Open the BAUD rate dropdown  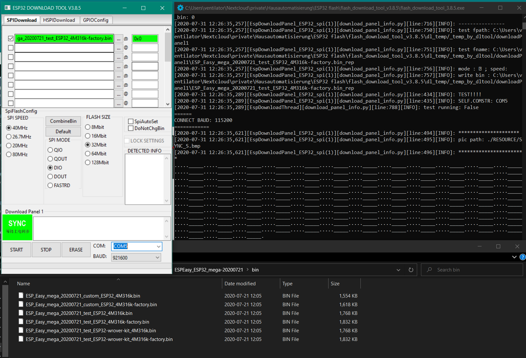pos(157,257)
